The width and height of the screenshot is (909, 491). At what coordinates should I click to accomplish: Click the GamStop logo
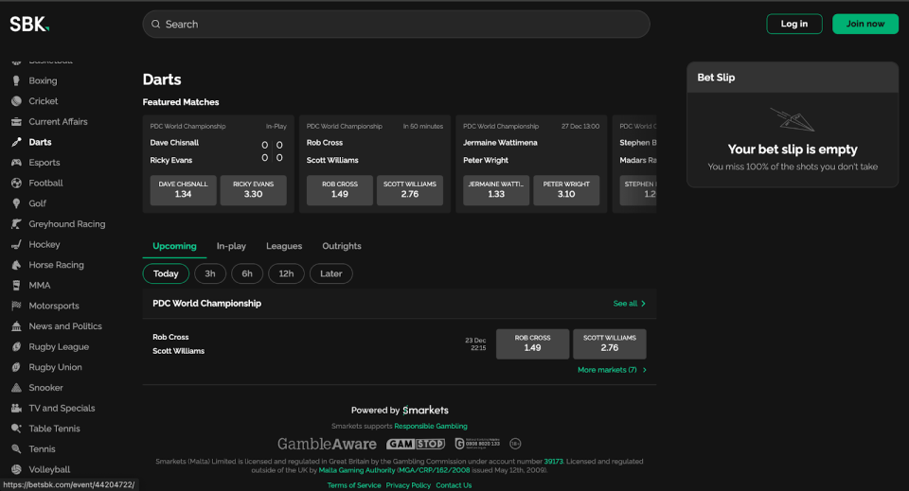click(x=416, y=444)
